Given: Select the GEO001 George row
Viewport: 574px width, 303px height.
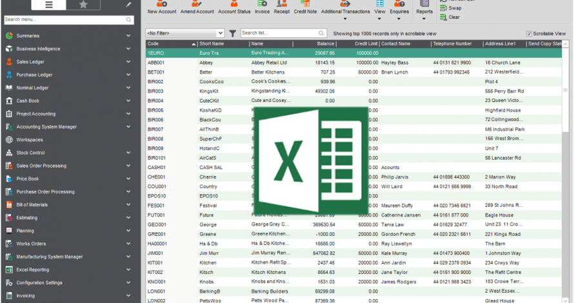Looking at the screenshot, I should [x=353, y=225].
